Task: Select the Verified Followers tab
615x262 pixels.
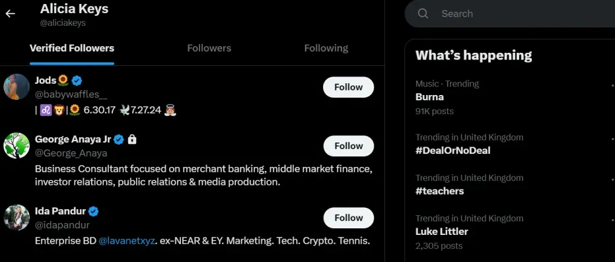Action: pyautogui.click(x=72, y=48)
